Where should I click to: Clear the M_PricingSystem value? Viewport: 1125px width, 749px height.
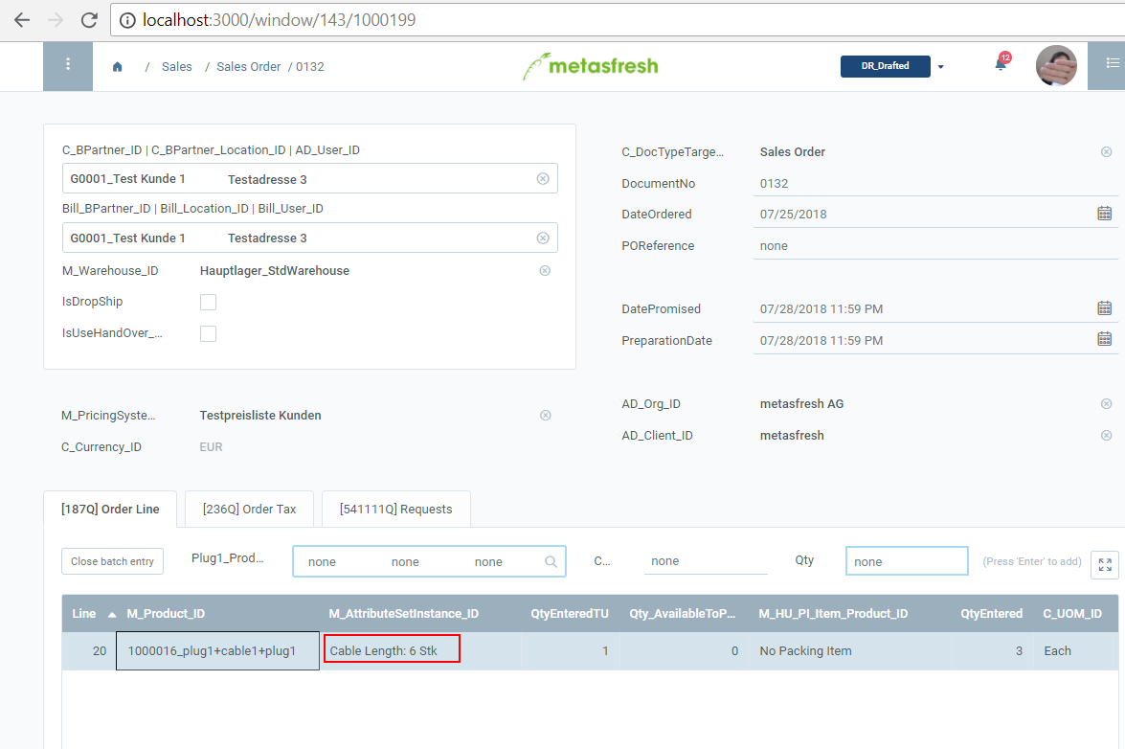point(546,416)
